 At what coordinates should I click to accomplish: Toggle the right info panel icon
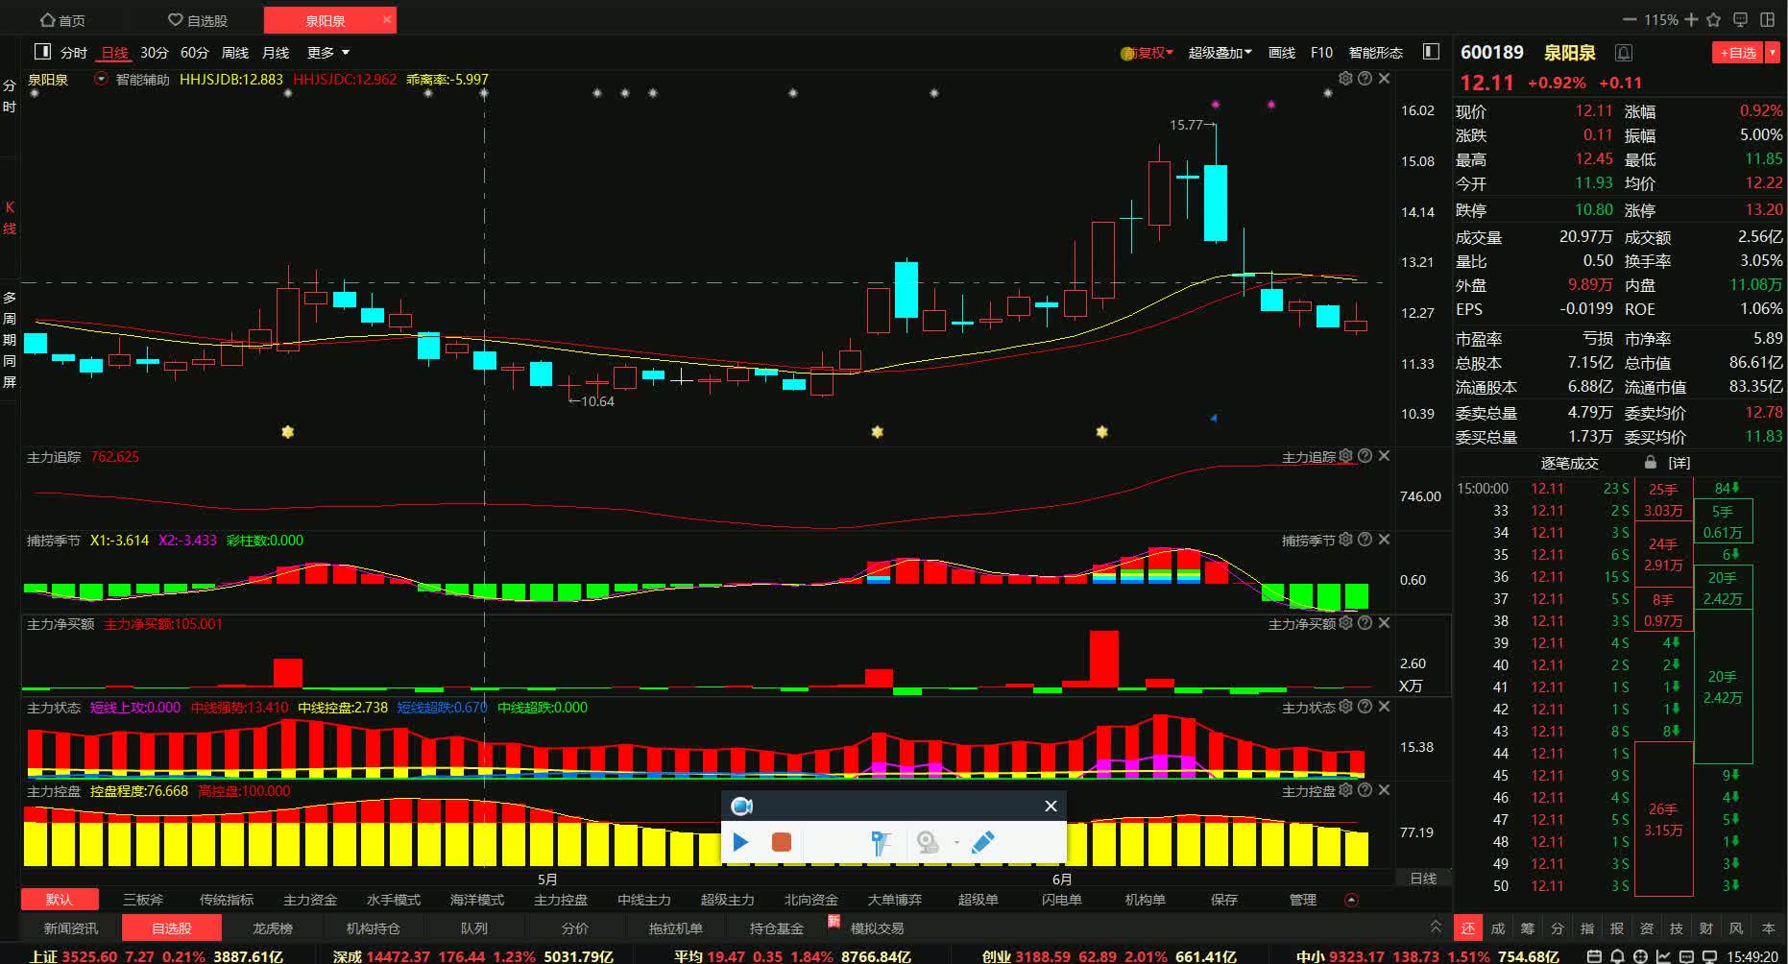pyautogui.click(x=1431, y=52)
